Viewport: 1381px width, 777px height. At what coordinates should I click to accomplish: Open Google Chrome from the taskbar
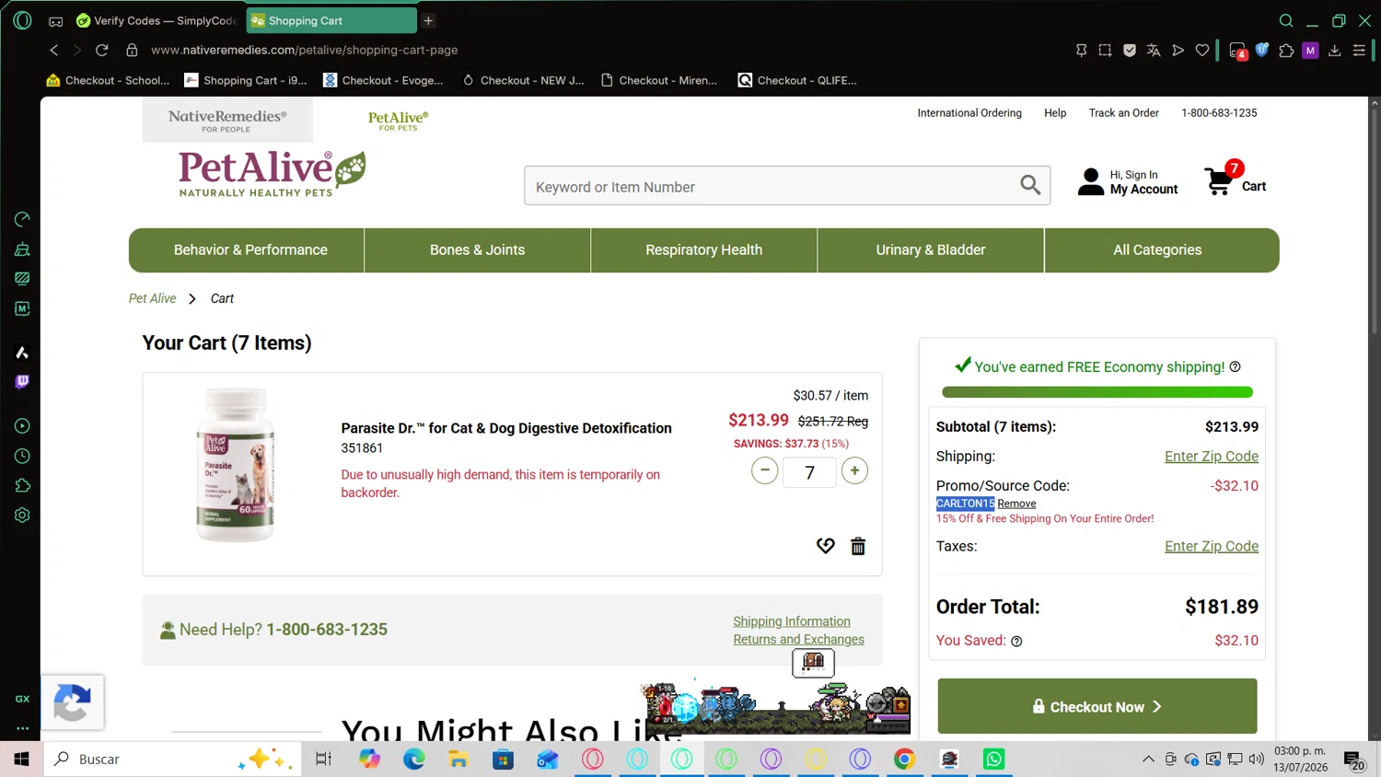pyautogui.click(x=904, y=760)
